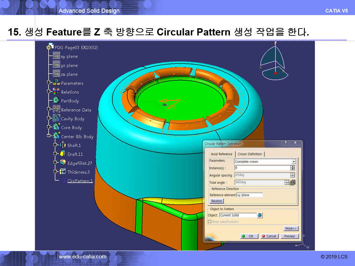Select the Draft.11 feature icon

point(63,154)
